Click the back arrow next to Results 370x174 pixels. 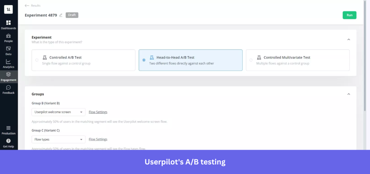[27, 6]
